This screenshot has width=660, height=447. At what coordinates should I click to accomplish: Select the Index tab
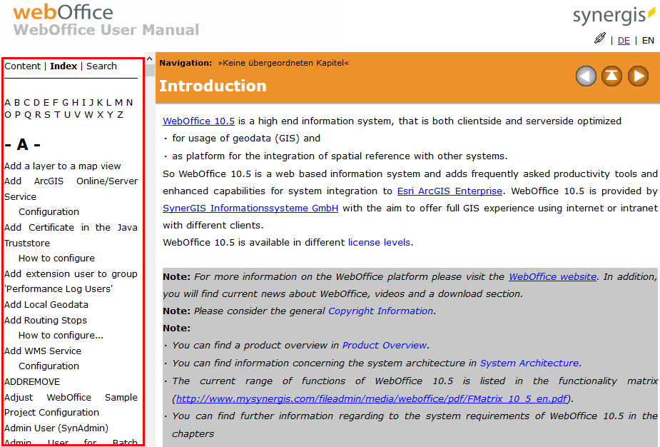[x=64, y=66]
